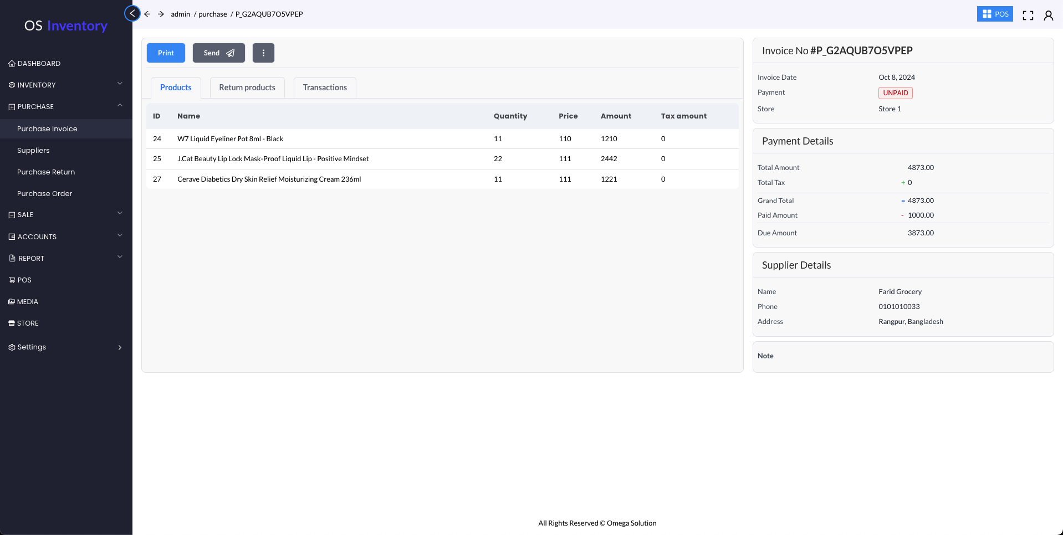Switch to the Return products tab
Image resolution: width=1063 pixels, height=535 pixels.
(247, 88)
